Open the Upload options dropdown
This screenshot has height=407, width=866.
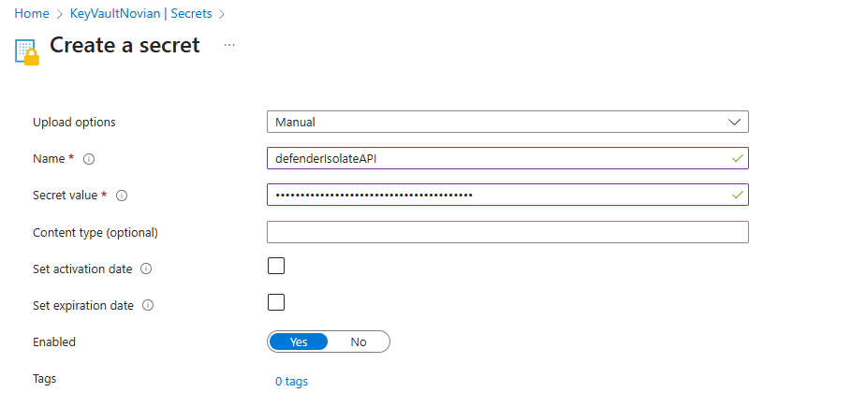[507, 122]
